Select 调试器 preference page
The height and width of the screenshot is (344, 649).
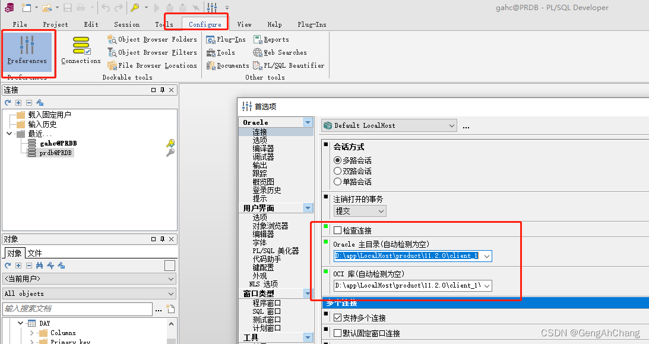click(263, 157)
